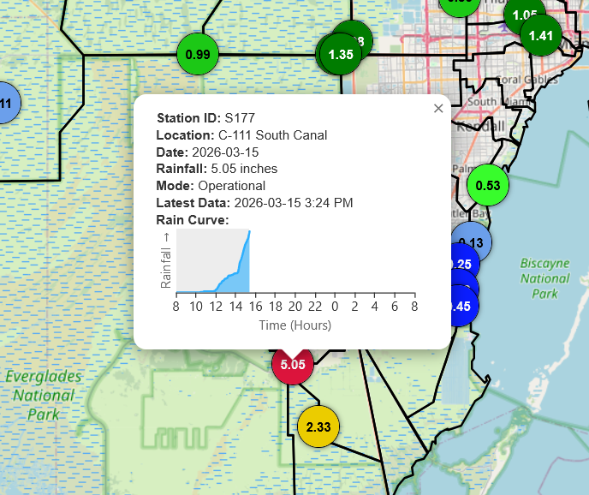Click the 0.99 rainfall station marker
Screen dimensions: 589x495
pos(198,55)
